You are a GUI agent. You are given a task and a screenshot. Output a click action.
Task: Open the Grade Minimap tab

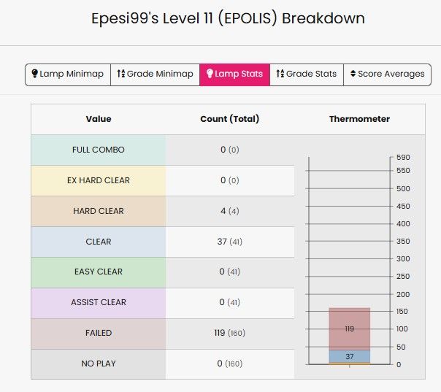click(x=155, y=74)
